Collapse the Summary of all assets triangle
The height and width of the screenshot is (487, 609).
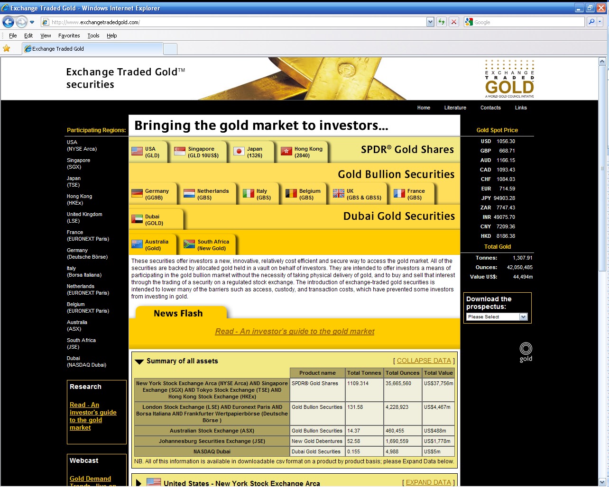tap(139, 361)
